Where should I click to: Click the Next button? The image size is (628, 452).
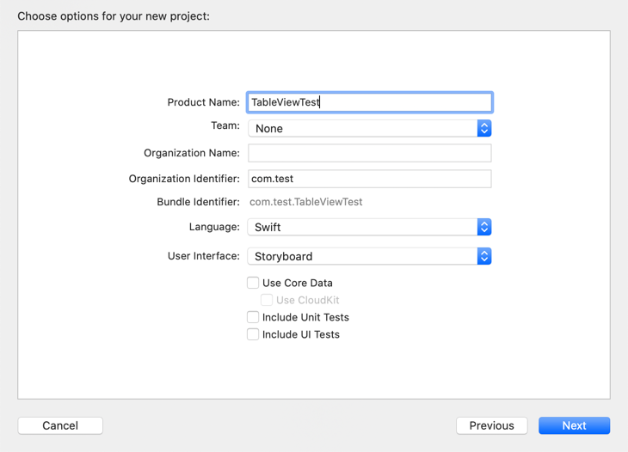575,425
